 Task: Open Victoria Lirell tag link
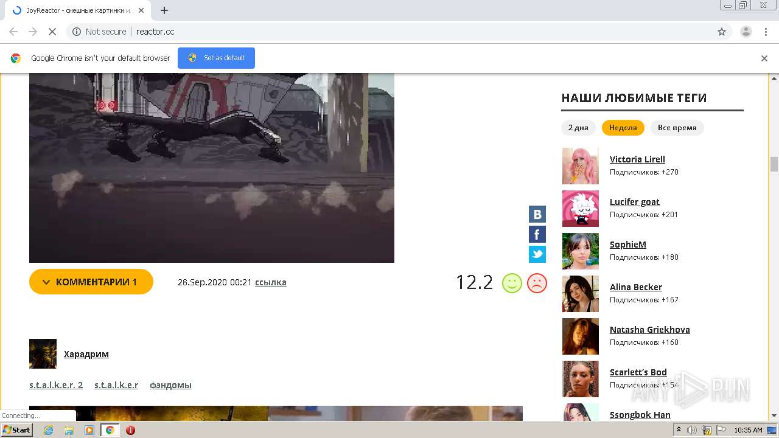(637, 159)
